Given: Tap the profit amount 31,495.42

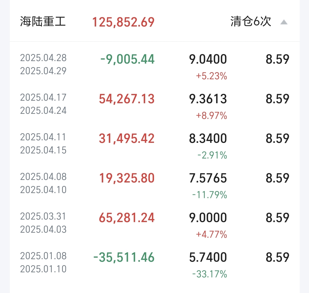Looking at the screenshot, I should [127, 139].
